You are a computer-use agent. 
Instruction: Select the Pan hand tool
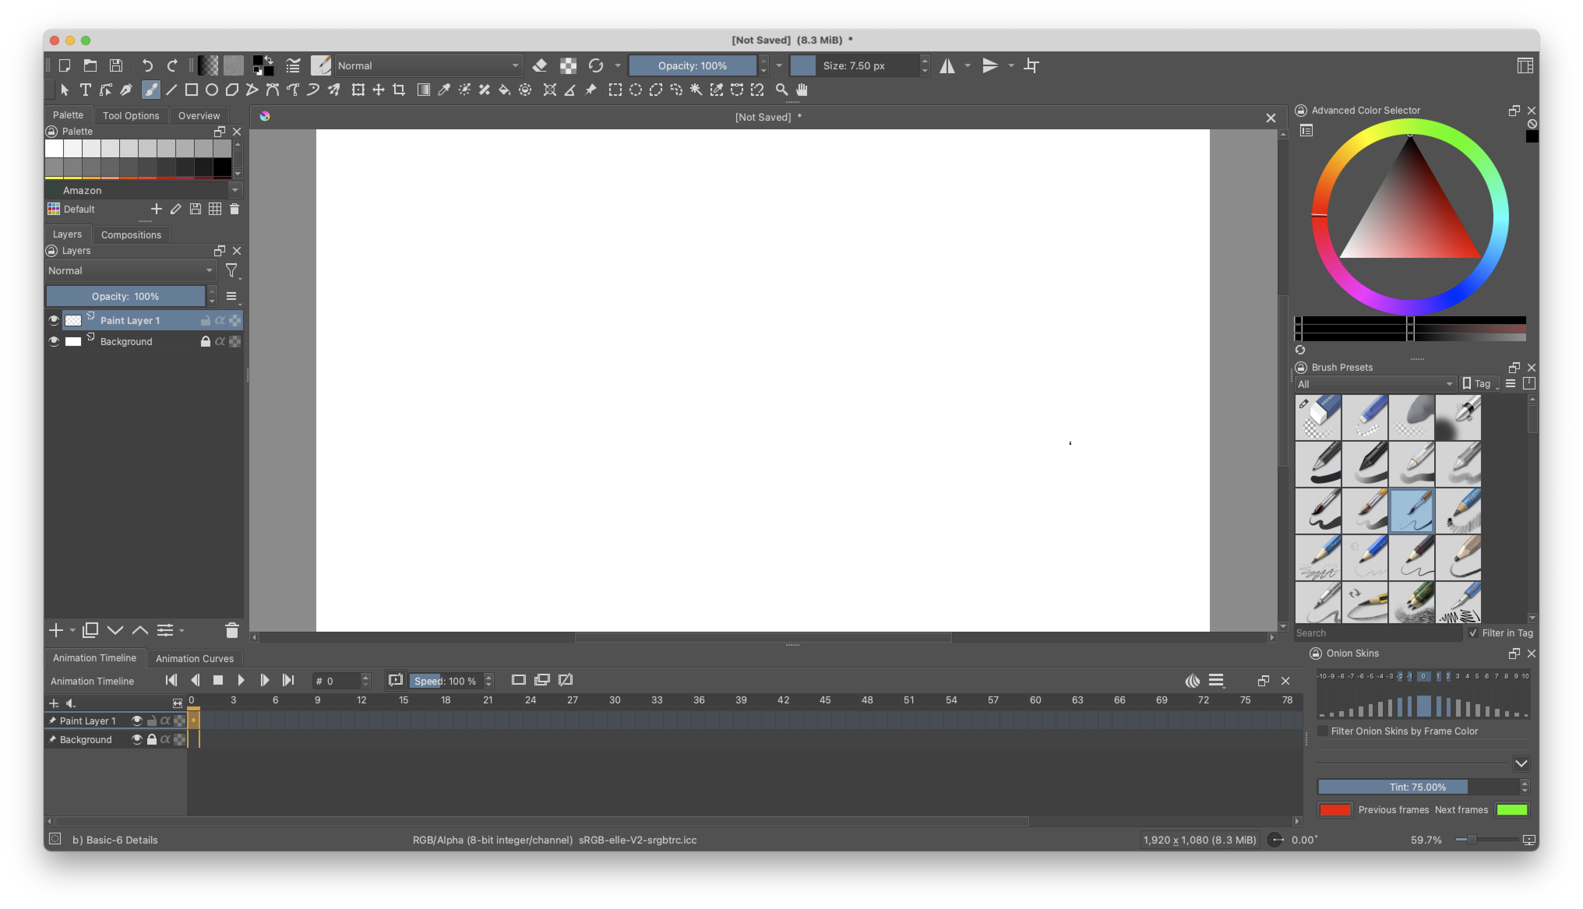(802, 90)
